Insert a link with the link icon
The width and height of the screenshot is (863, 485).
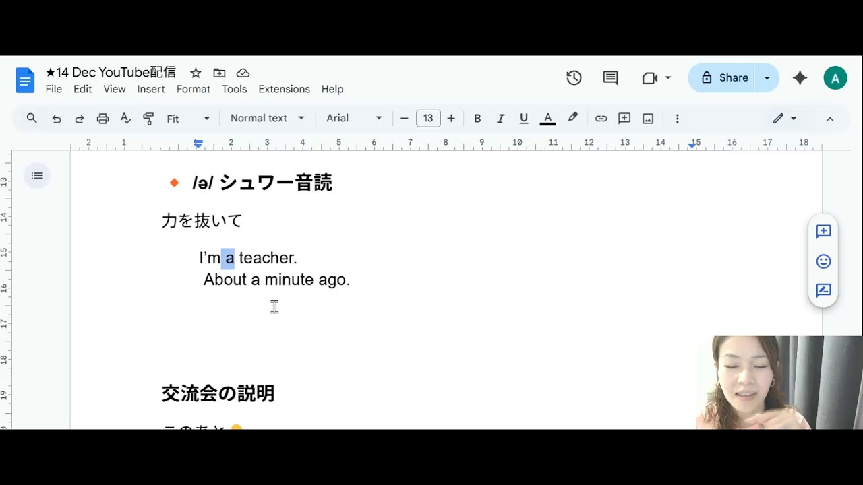(601, 119)
